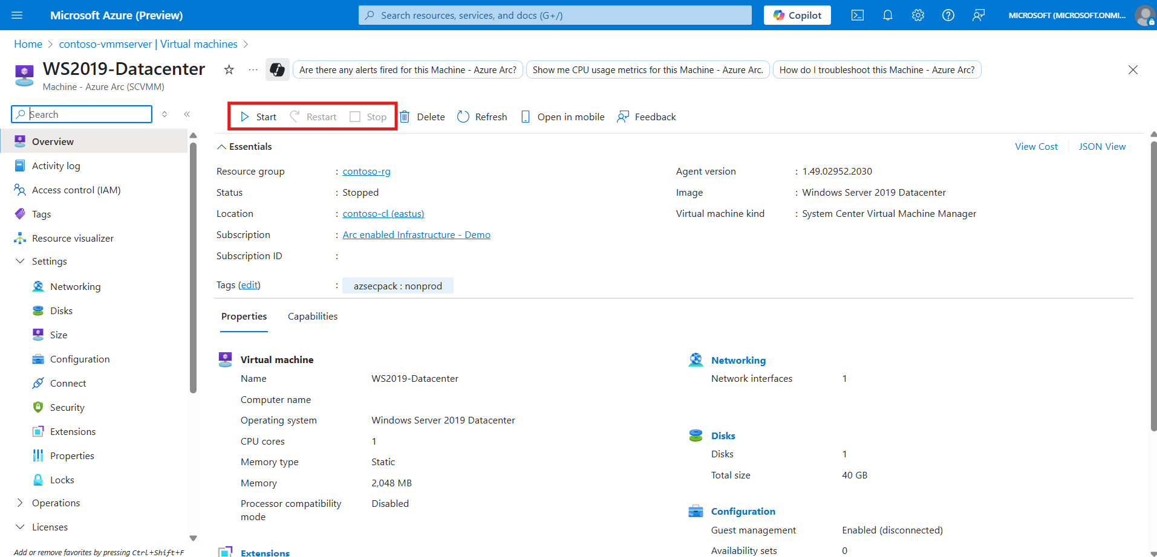Ask Copilot to show CPU usage metrics
This screenshot has width=1157, height=557.
click(648, 69)
